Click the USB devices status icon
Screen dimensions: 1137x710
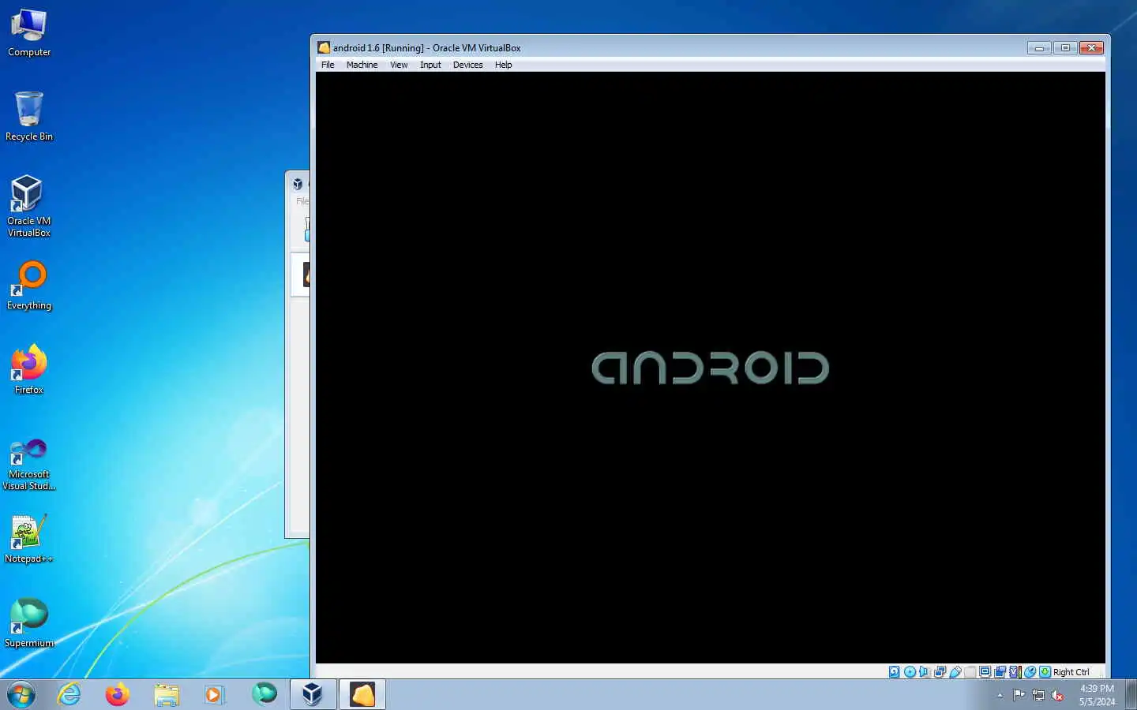click(955, 672)
